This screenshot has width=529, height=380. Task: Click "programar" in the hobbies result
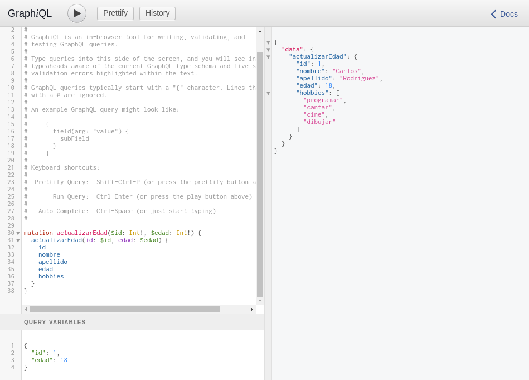(x=323, y=100)
